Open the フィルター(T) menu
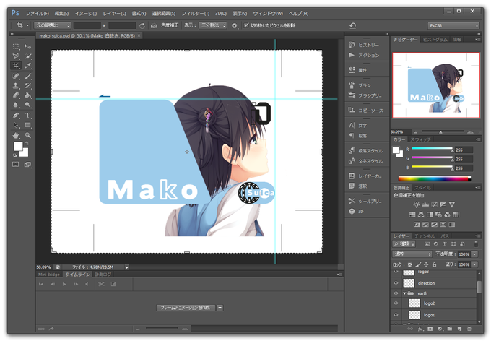The width and height of the screenshot is (491, 341). (196, 14)
